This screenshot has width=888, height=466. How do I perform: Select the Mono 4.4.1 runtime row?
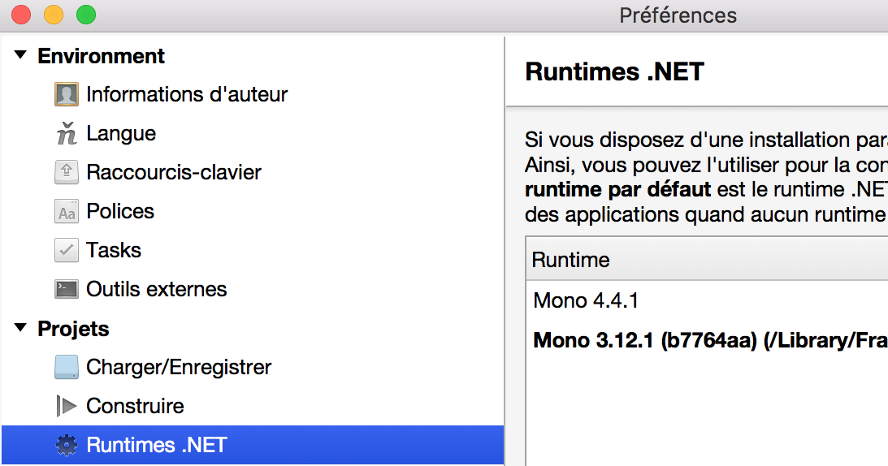(707, 300)
